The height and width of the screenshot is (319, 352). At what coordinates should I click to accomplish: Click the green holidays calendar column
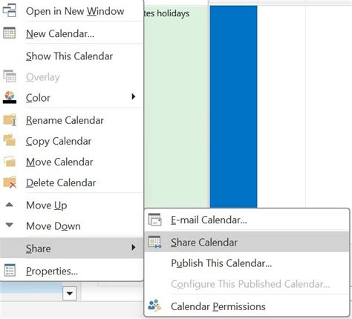pyautogui.click(x=176, y=107)
